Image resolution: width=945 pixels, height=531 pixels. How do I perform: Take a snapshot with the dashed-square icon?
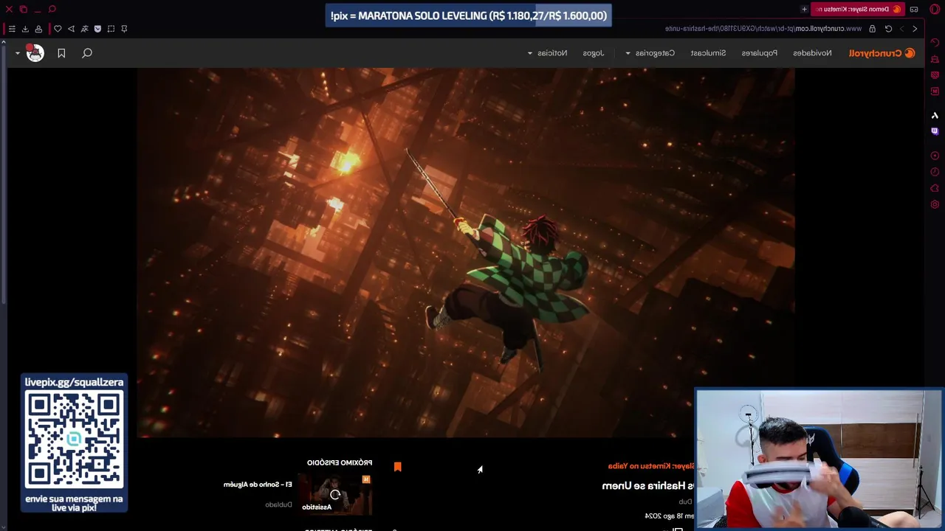[111, 29]
